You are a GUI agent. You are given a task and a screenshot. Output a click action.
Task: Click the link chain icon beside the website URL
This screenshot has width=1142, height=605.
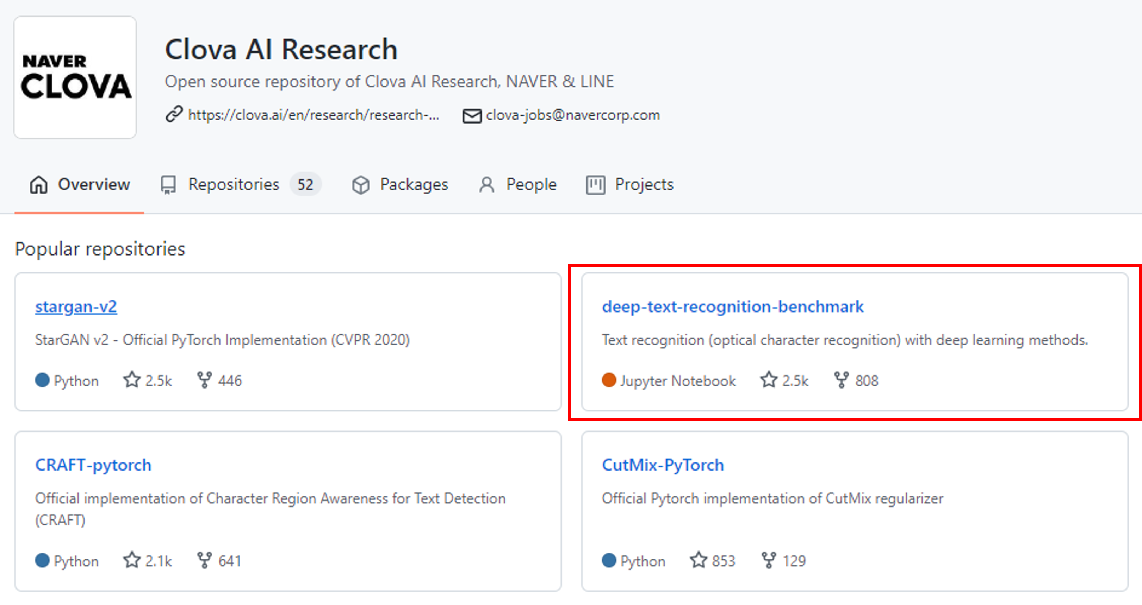174,114
